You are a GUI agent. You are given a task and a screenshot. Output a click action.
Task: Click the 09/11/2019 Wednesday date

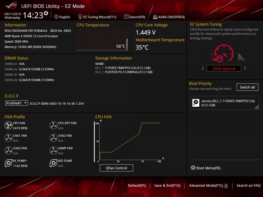(13, 16)
